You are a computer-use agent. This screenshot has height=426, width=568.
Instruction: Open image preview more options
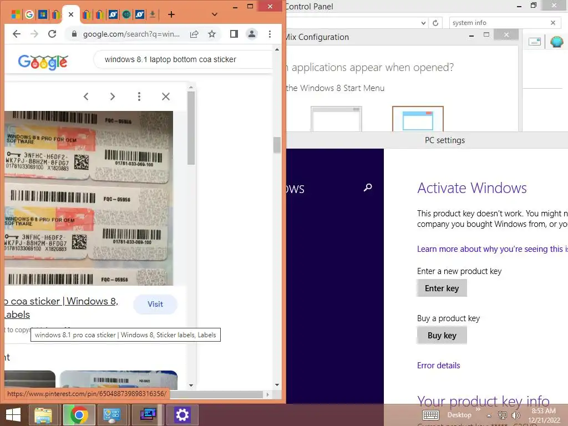[x=139, y=97]
